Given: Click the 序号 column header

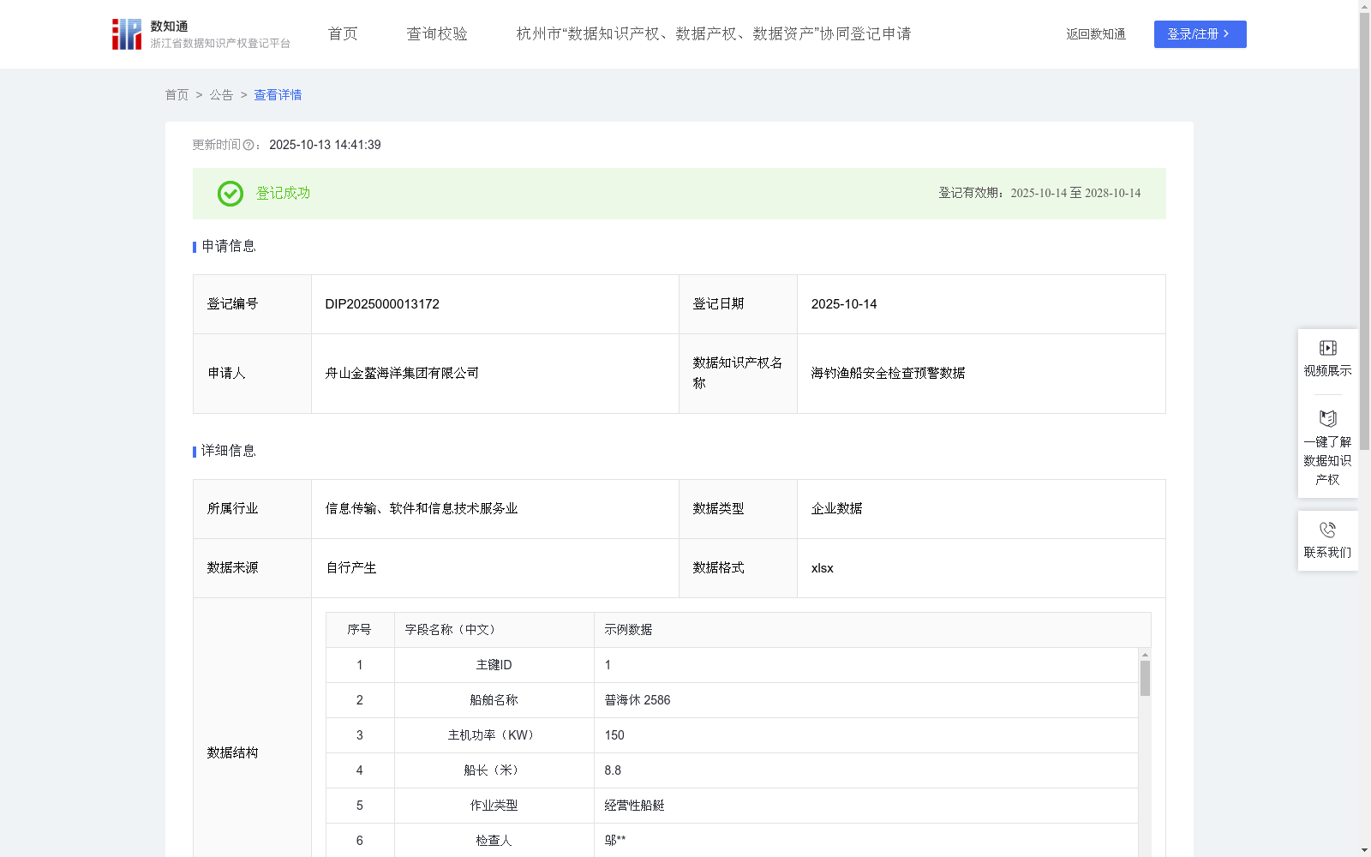Looking at the screenshot, I should [360, 630].
